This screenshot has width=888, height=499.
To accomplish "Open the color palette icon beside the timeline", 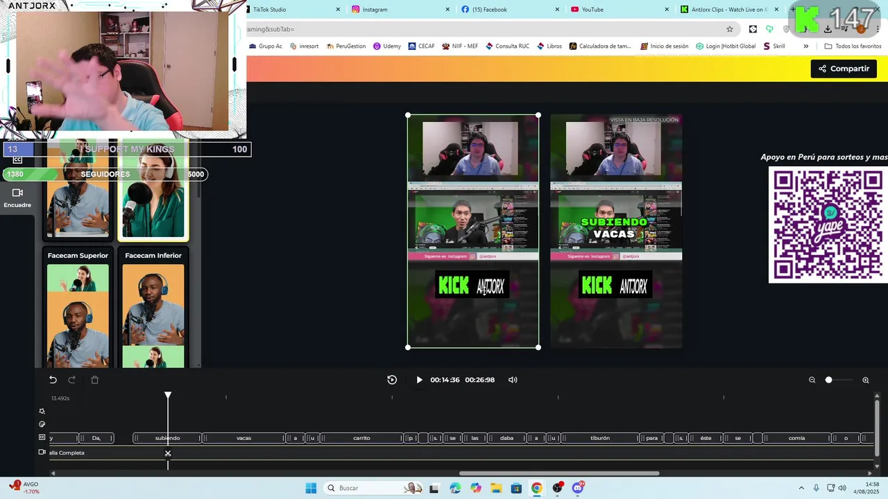I will click(42, 424).
